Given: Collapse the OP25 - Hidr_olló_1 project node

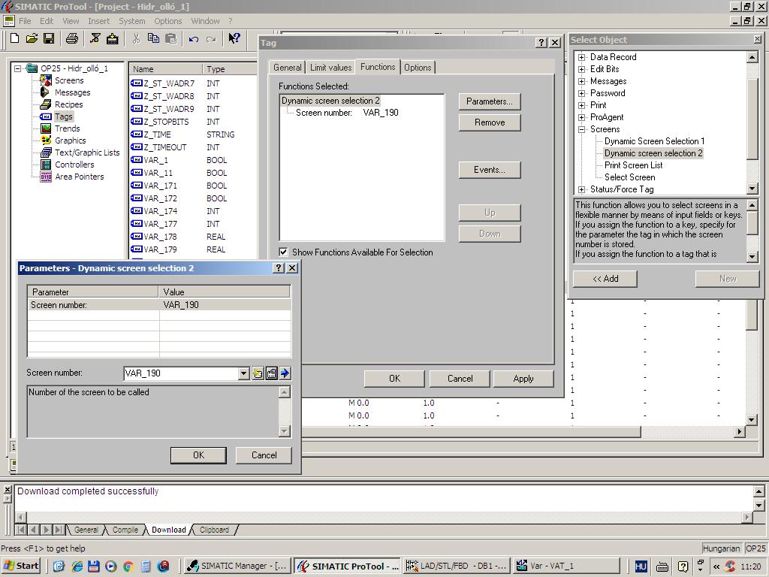Looking at the screenshot, I should click(18, 68).
